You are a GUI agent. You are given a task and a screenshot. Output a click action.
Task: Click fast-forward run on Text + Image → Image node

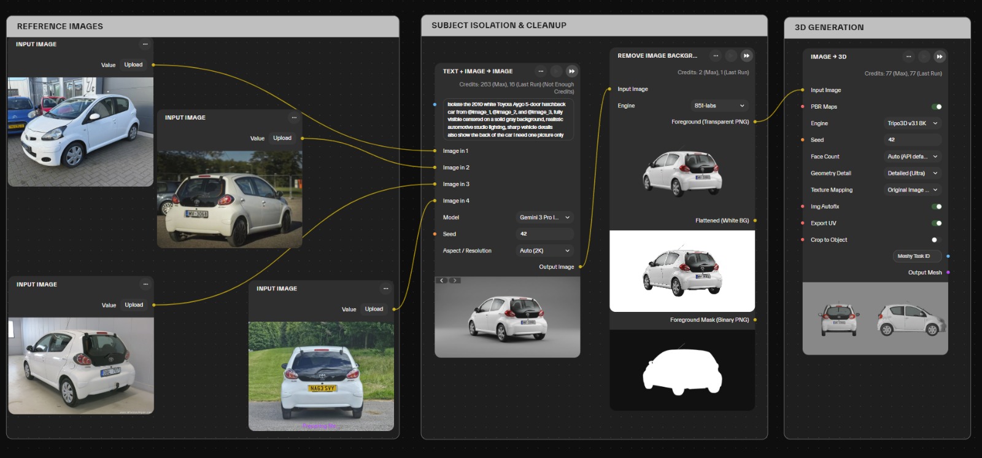[571, 71]
